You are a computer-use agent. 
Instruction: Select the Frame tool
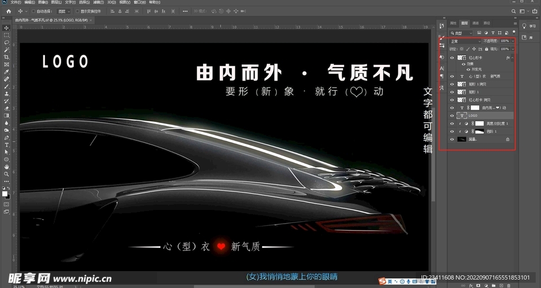[x=6, y=64]
